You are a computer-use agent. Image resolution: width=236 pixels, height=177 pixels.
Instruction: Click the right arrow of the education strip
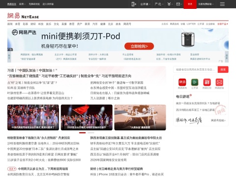pos(227,57)
